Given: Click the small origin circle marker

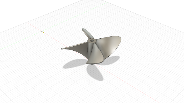Looking at the screenshot, I should (41, 31).
